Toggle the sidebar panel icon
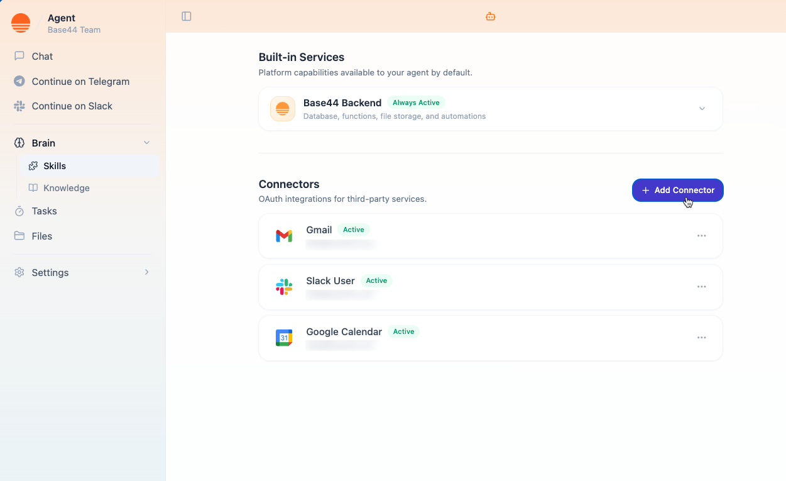Viewport: 786px width, 481px height. click(187, 16)
